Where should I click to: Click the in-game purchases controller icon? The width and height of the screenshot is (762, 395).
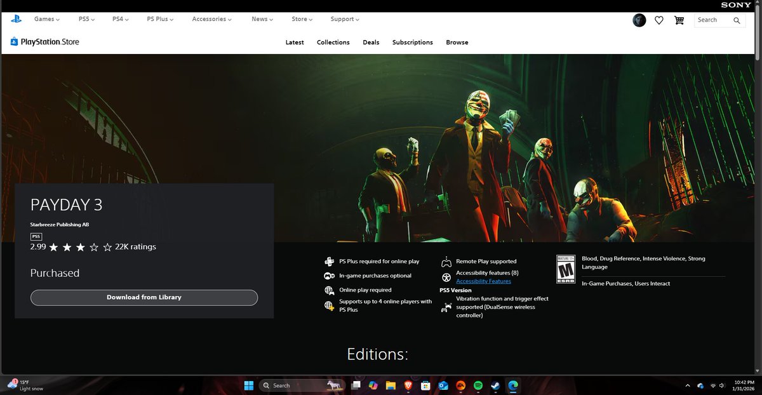330,276
